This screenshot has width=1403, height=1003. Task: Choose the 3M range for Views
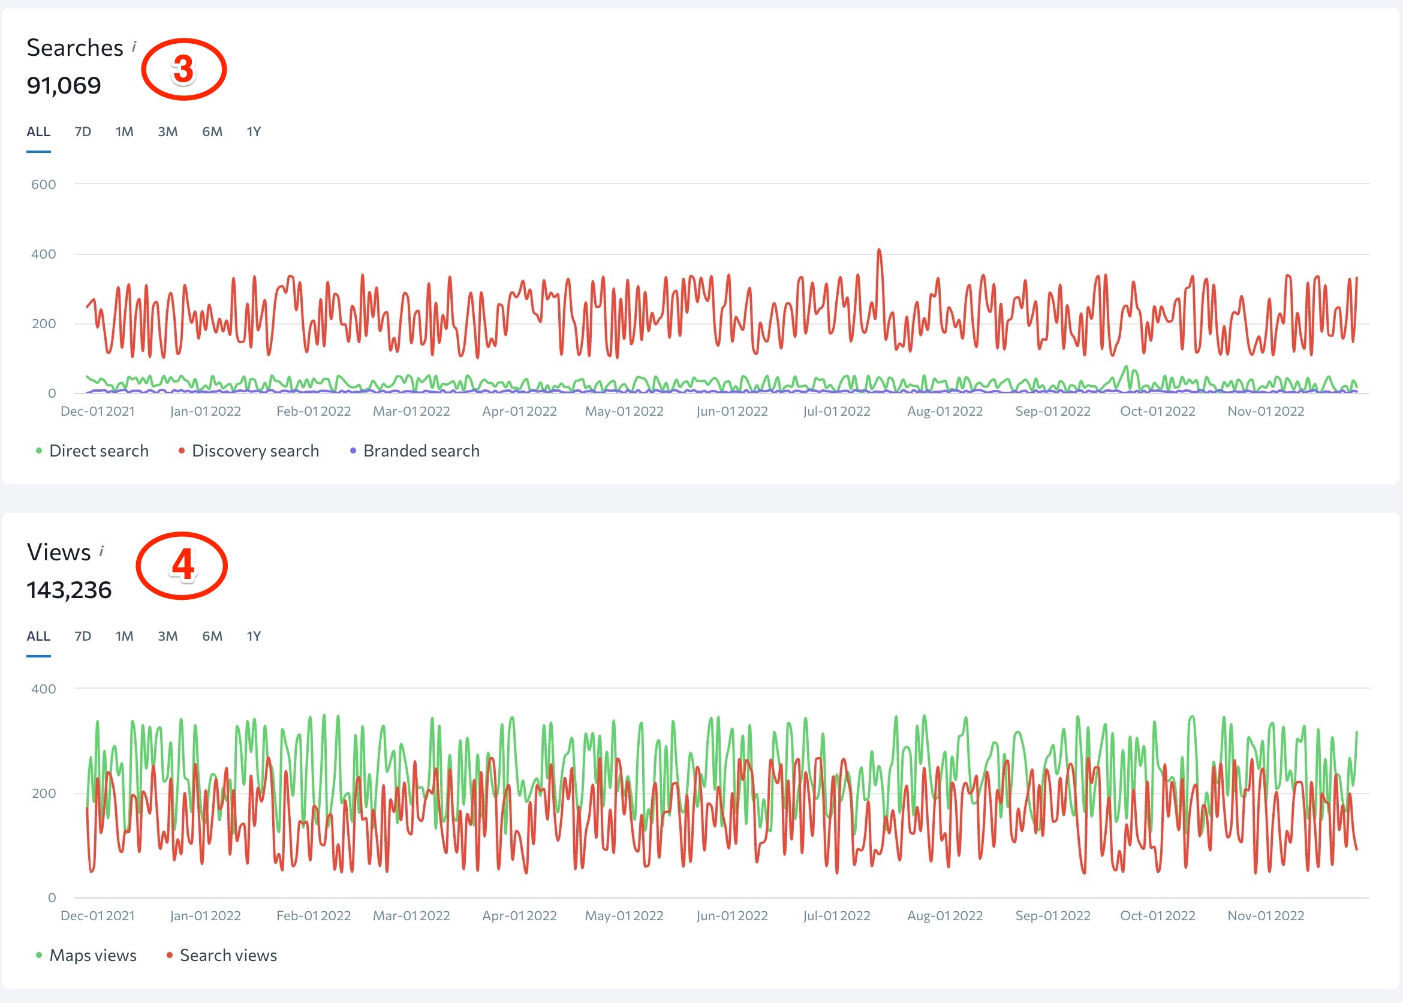(x=167, y=636)
